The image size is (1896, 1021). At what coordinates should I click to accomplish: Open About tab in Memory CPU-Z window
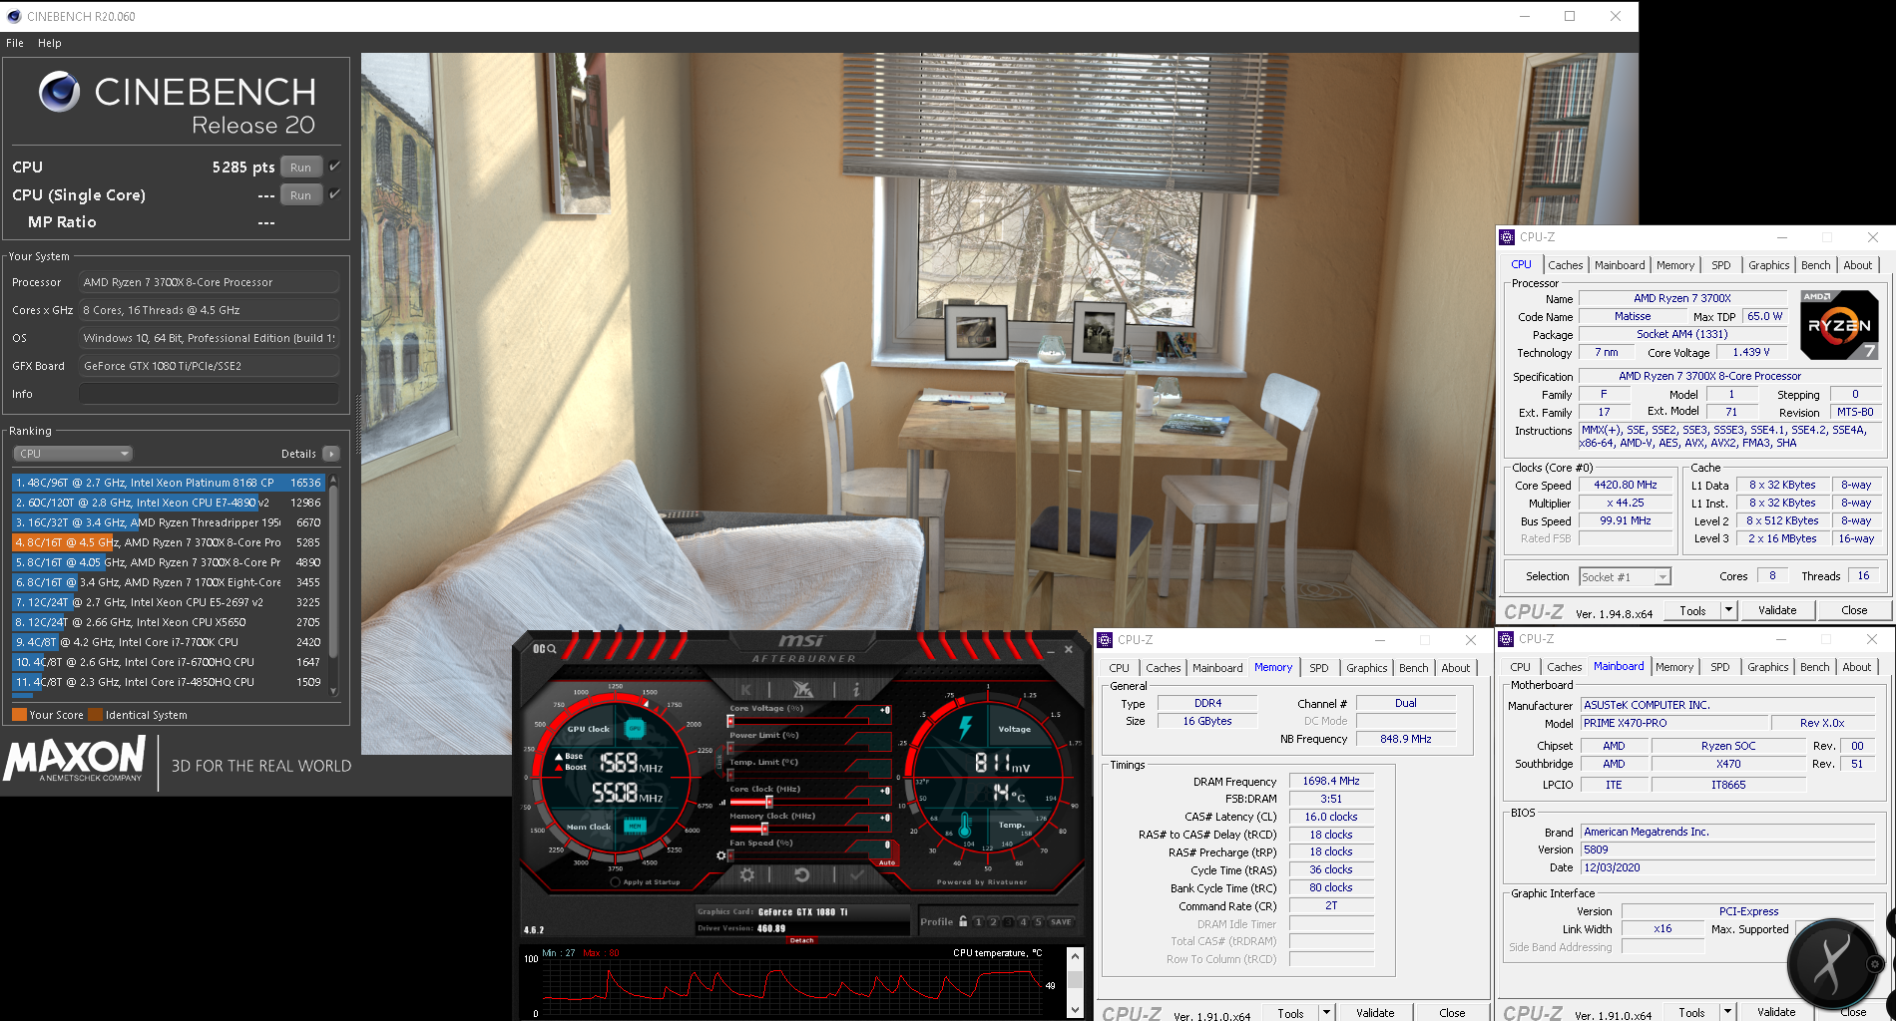point(1455,668)
